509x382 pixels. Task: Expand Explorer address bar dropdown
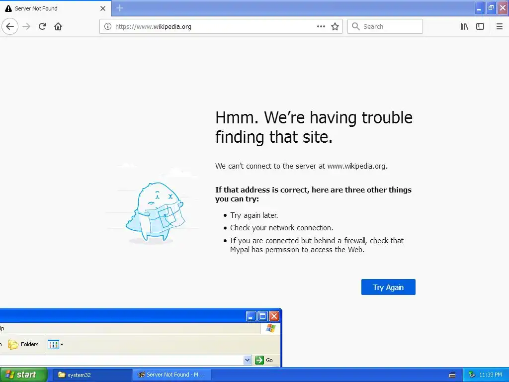point(248,360)
